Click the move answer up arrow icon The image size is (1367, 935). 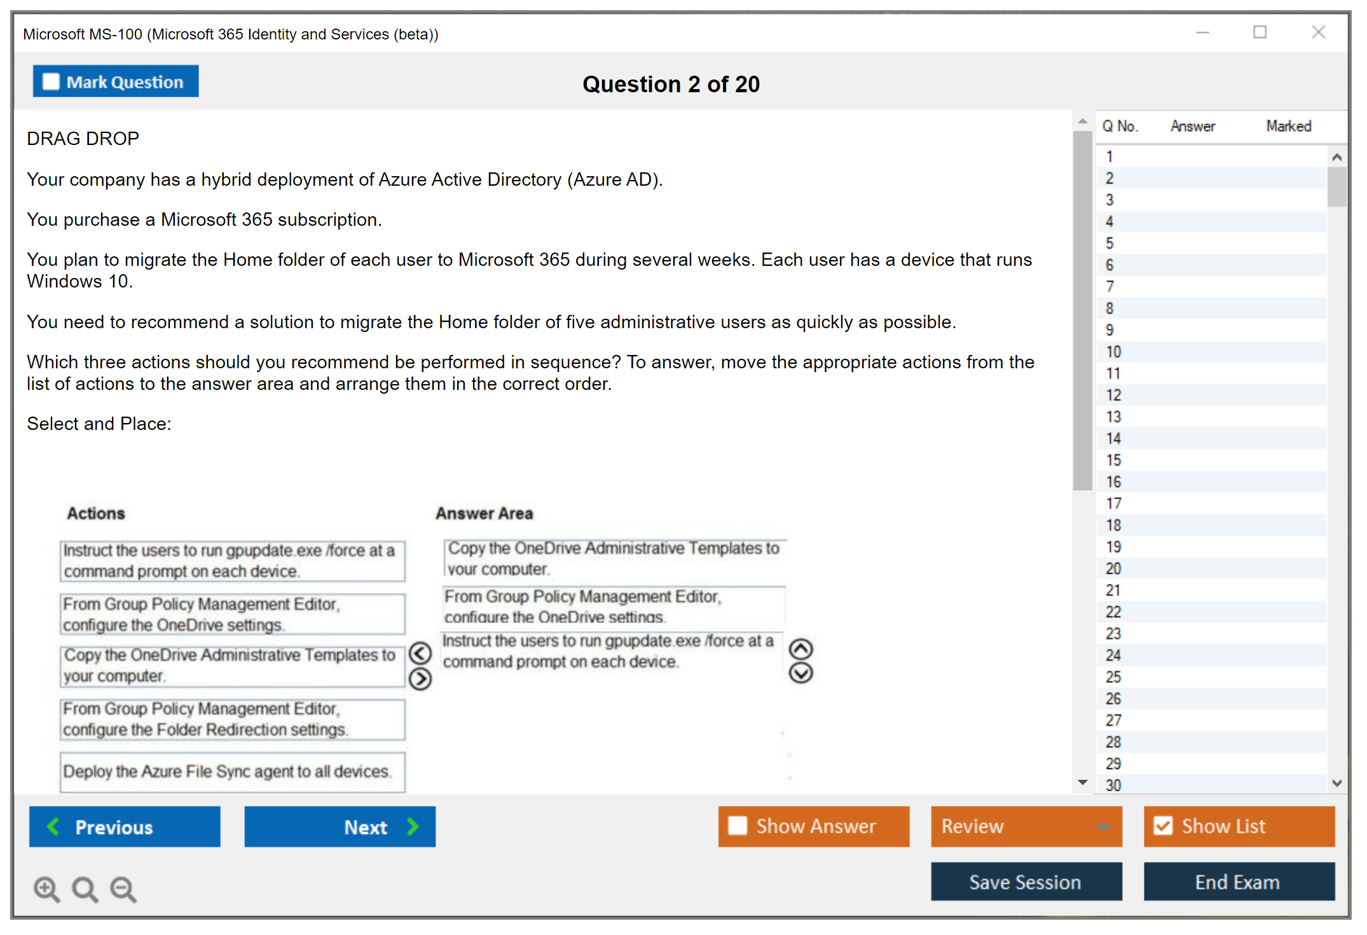click(x=800, y=649)
